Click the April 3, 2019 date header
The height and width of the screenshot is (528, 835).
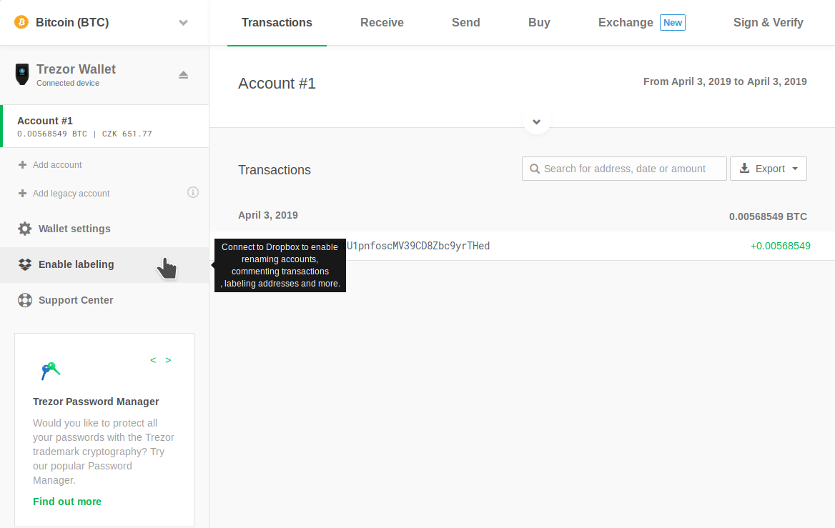(x=268, y=215)
